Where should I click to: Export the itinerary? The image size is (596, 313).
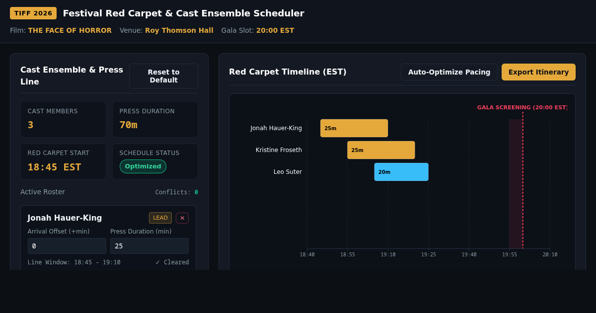538,72
